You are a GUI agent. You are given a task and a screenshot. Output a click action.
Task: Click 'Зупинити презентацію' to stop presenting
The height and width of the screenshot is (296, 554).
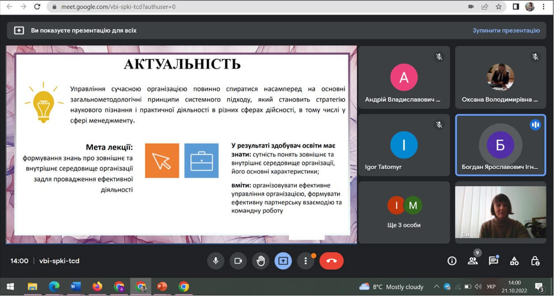tap(506, 30)
